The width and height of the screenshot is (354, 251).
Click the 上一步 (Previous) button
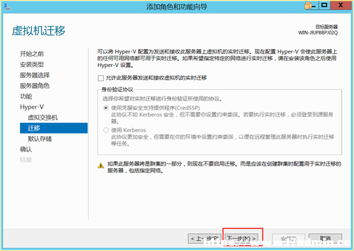(x=204, y=238)
